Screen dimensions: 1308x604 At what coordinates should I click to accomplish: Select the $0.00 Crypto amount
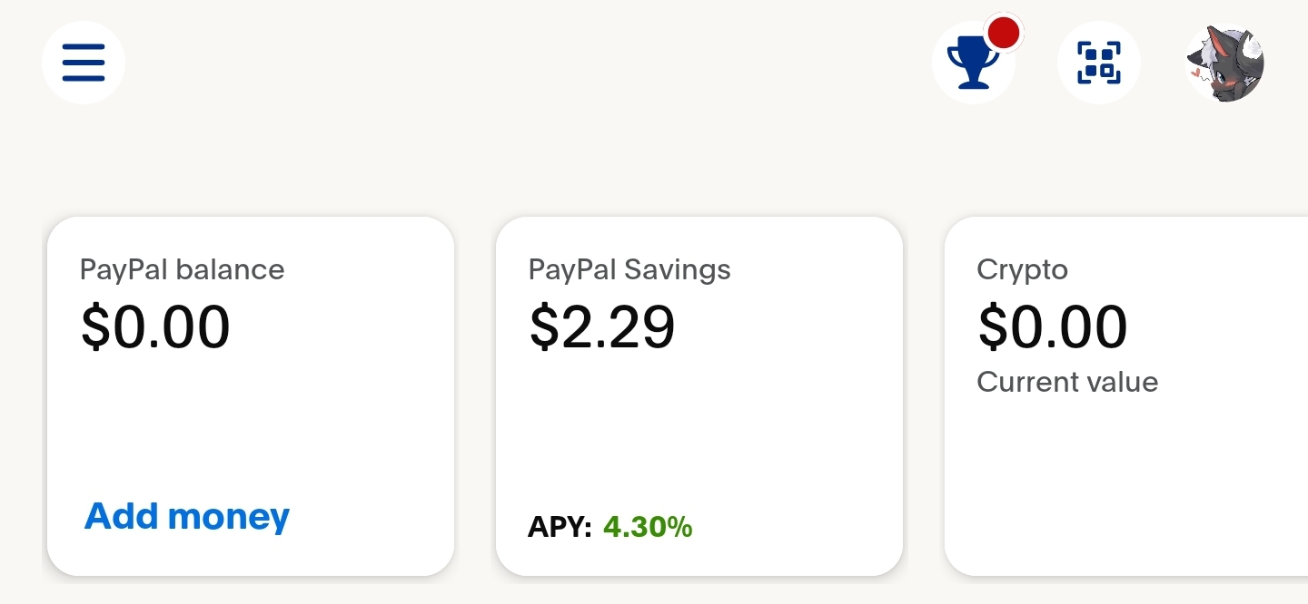tap(1053, 327)
